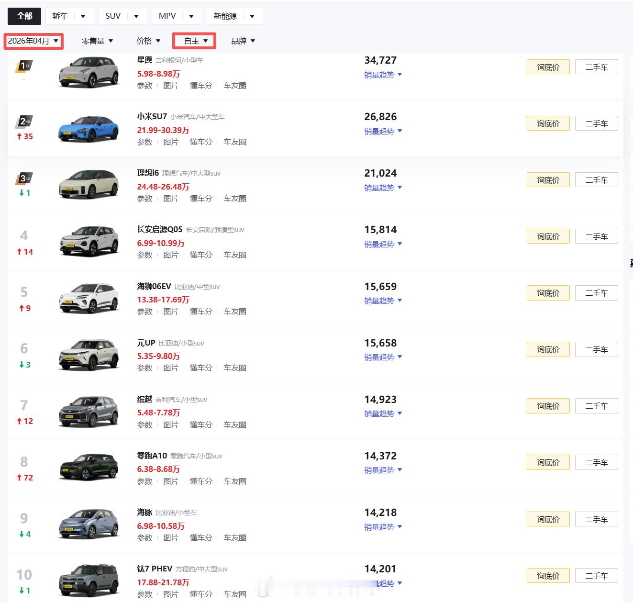The image size is (633, 603).
Task: Click 询底价 for 钛7 PHEV
Action: (x=548, y=575)
